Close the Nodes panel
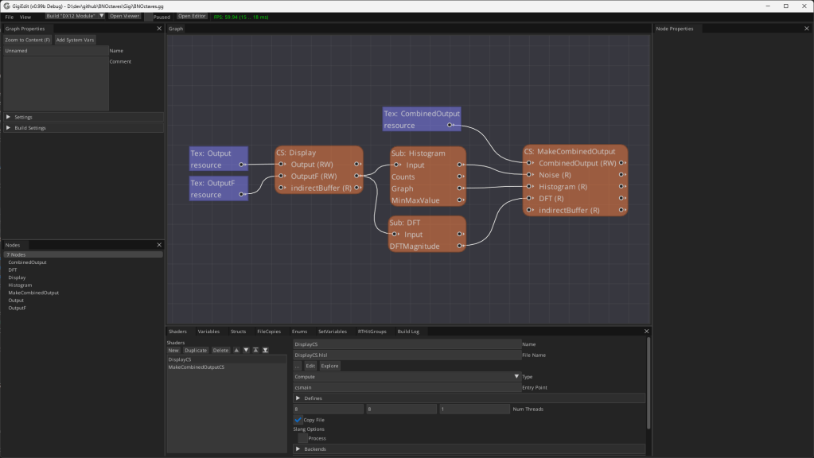This screenshot has width=814, height=458. pos(159,245)
